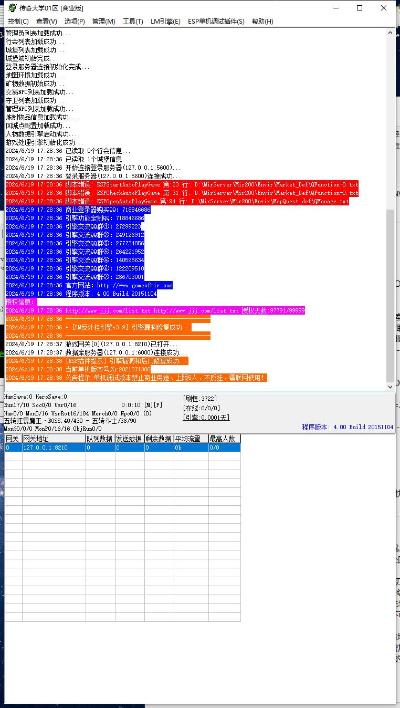Click the 0/0 max users cell
The width and height of the screenshot is (400, 708).
pyautogui.click(x=225, y=447)
